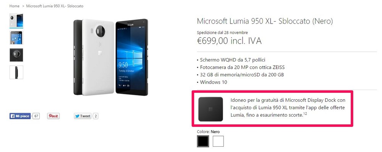
Task: Go to Home in the breadcrumb
Action: click(x=15, y=6)
